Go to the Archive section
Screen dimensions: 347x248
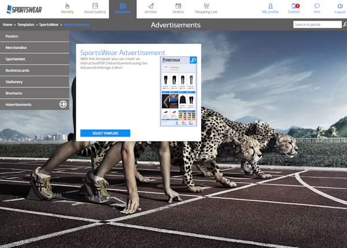coord(150,9)
